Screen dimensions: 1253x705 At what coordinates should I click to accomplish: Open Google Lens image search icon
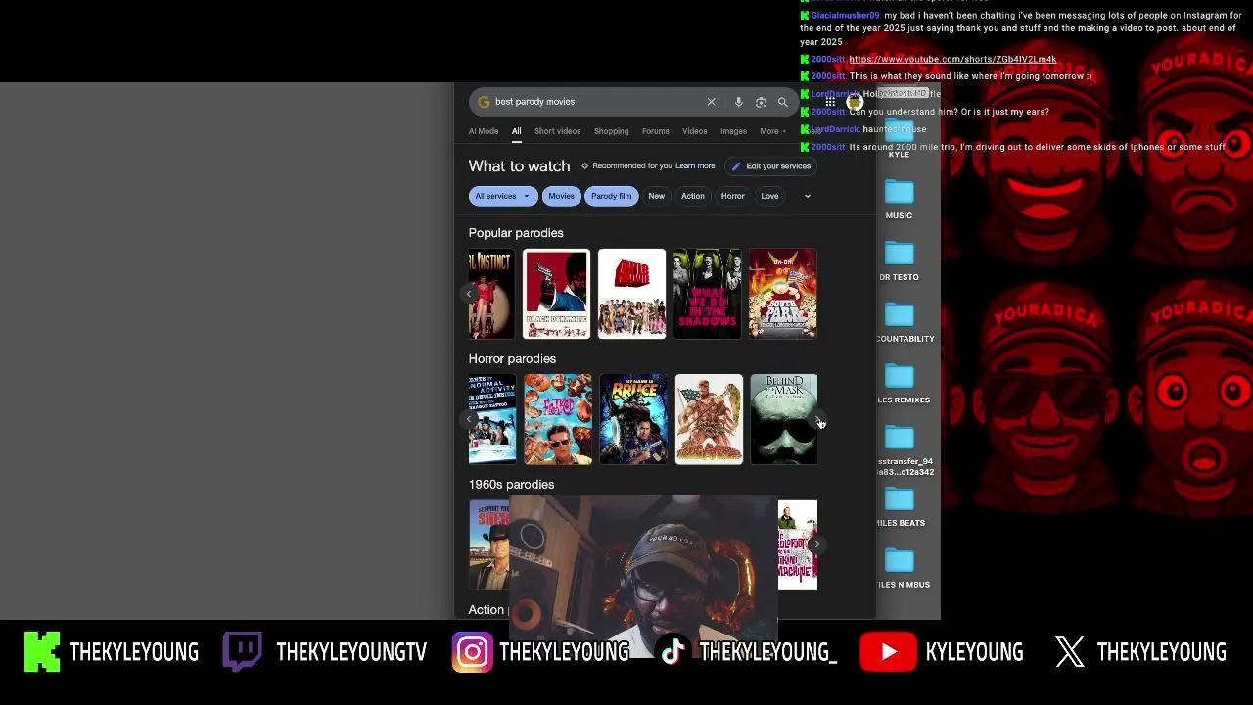coord(761,102)
